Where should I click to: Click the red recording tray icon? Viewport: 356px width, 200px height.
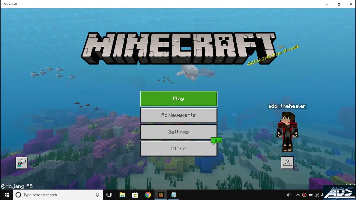pos(304,195)
